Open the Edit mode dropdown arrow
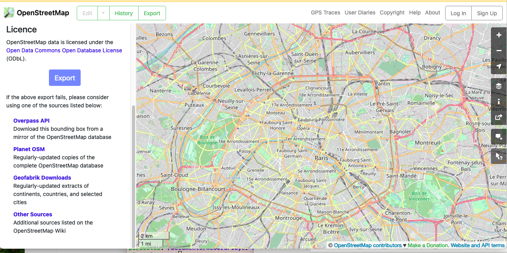 [x=103, y=13]
